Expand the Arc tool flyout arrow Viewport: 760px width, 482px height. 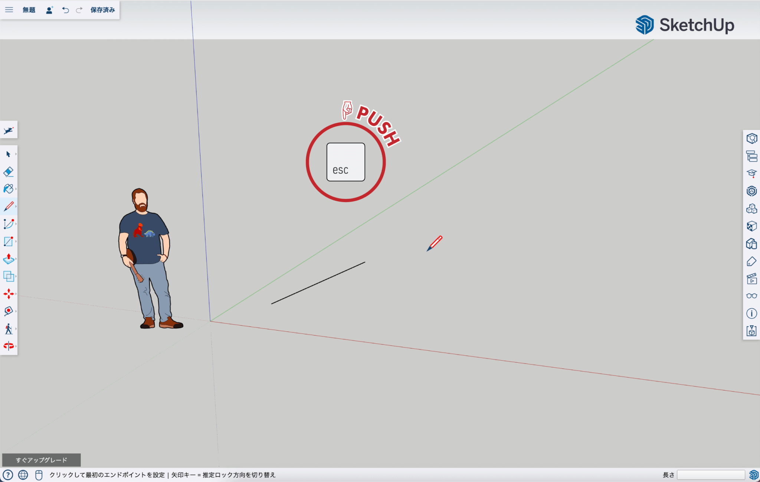16,224
